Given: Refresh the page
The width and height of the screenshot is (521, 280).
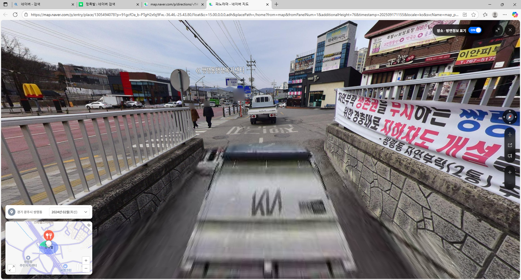Looking at the screenshot, I should click(15, 15).
